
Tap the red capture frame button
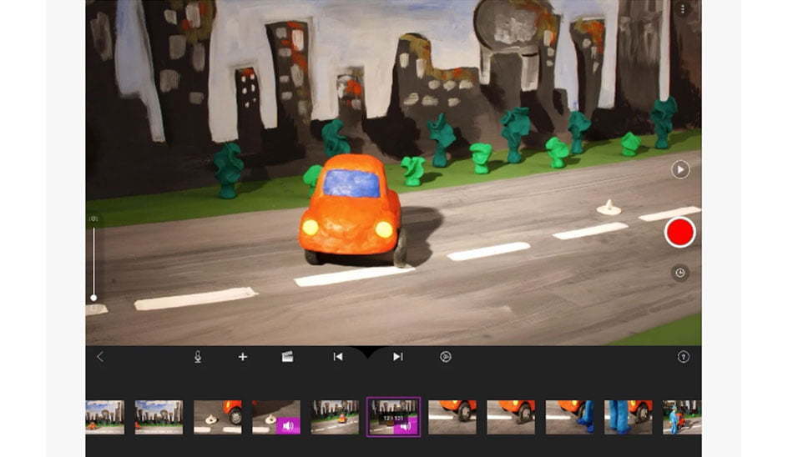pos(679,233)
